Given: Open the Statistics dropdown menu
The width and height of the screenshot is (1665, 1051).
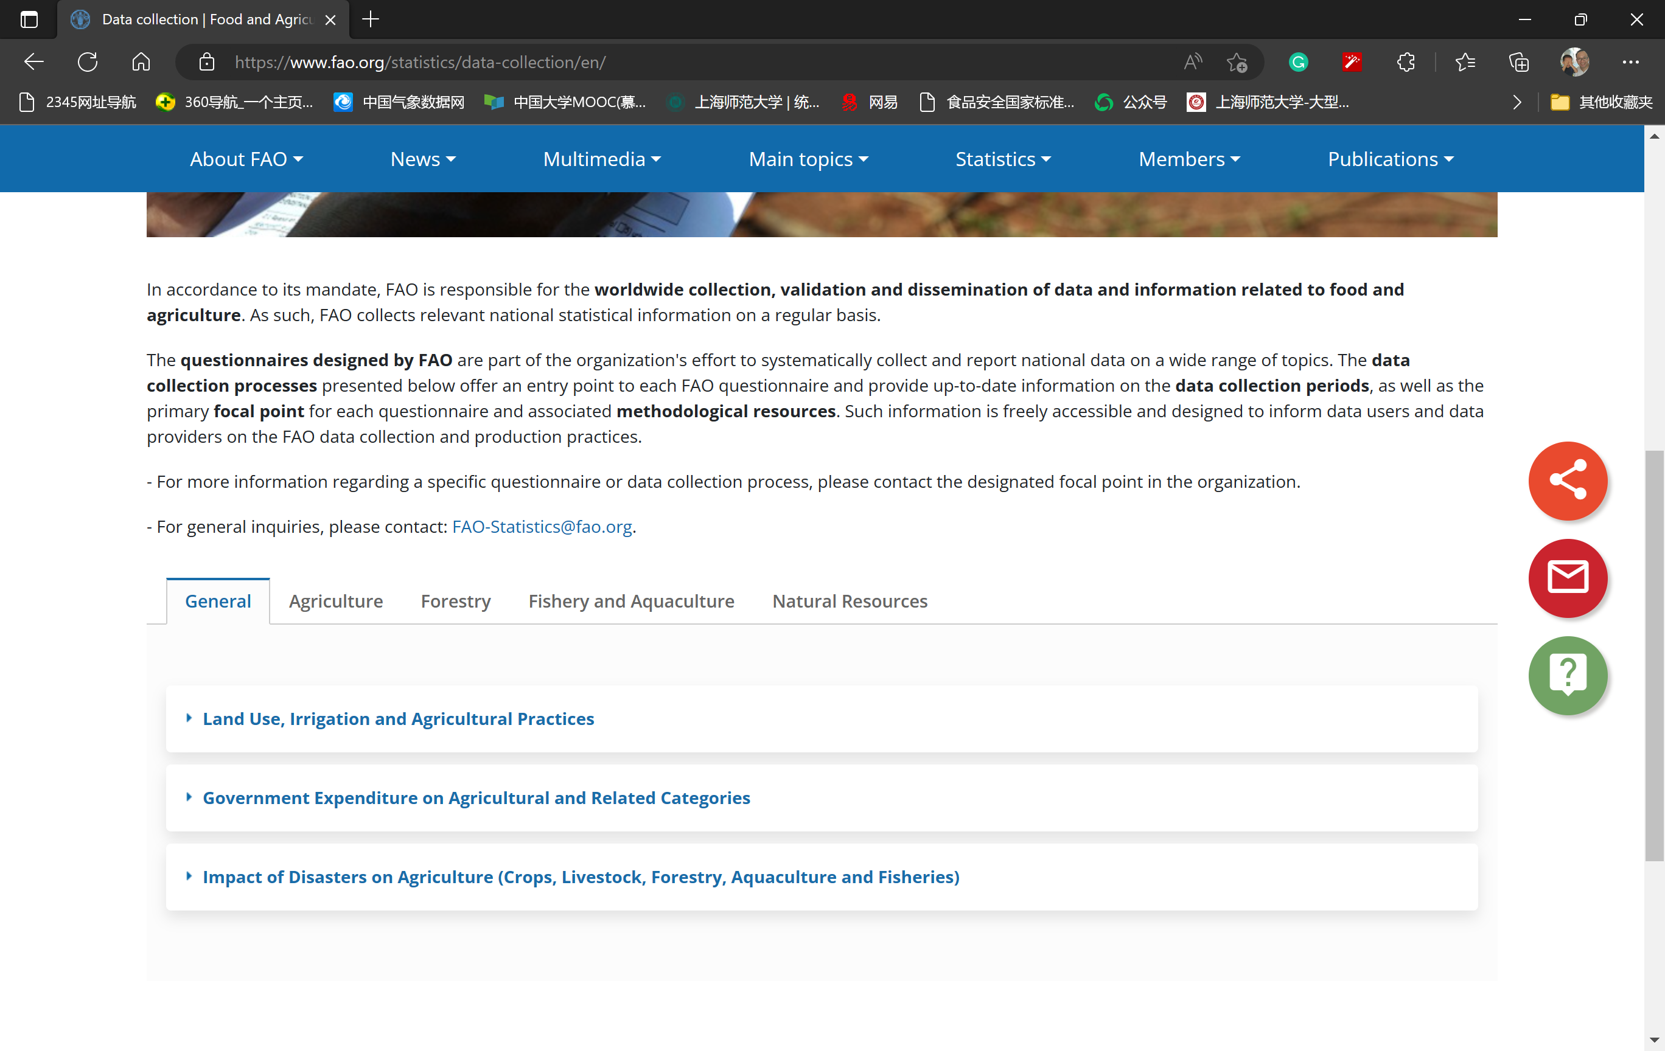Looking at the screenshot, I should point(1002,159).
